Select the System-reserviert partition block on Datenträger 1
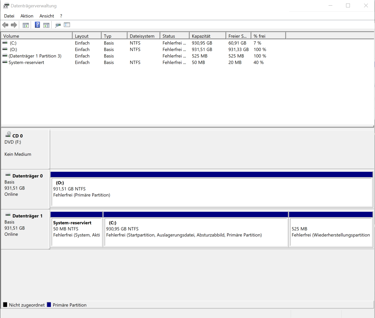The width and height of the screenshot is (375, 318). pyautogui.click(x=77, y=229)
